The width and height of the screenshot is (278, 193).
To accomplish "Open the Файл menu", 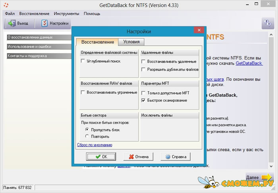I will [x=10, y=14].
